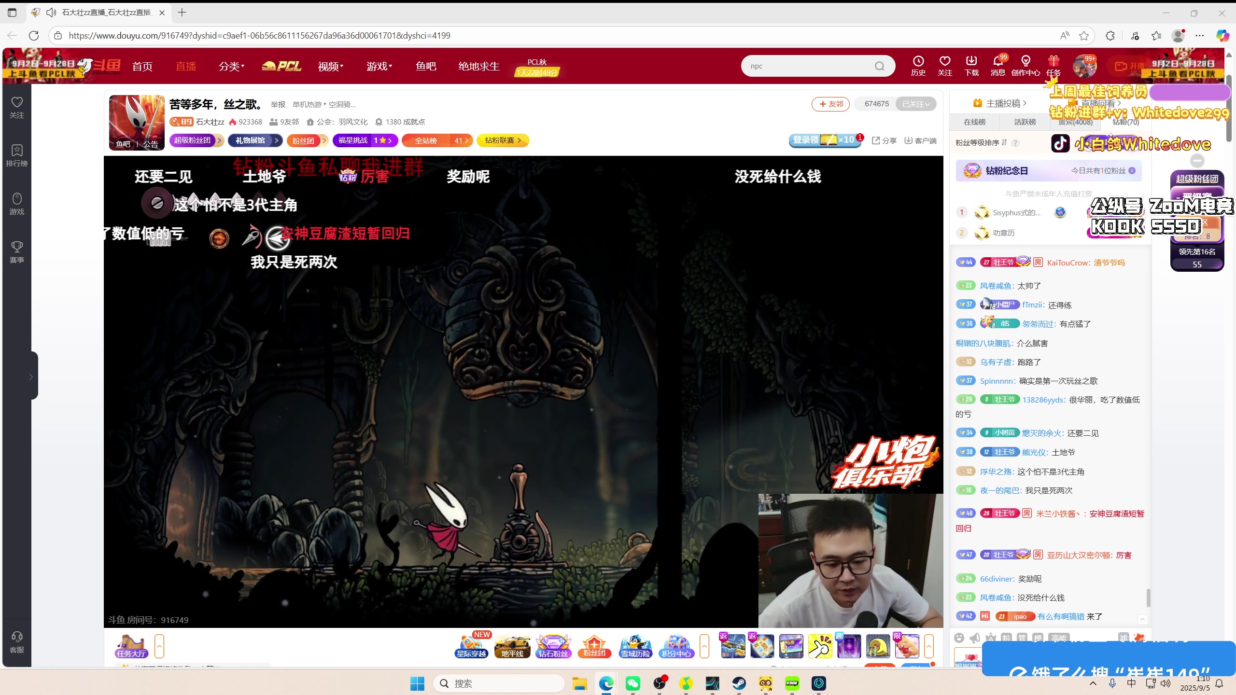Open the 关注 heart icon in top header

944,66
